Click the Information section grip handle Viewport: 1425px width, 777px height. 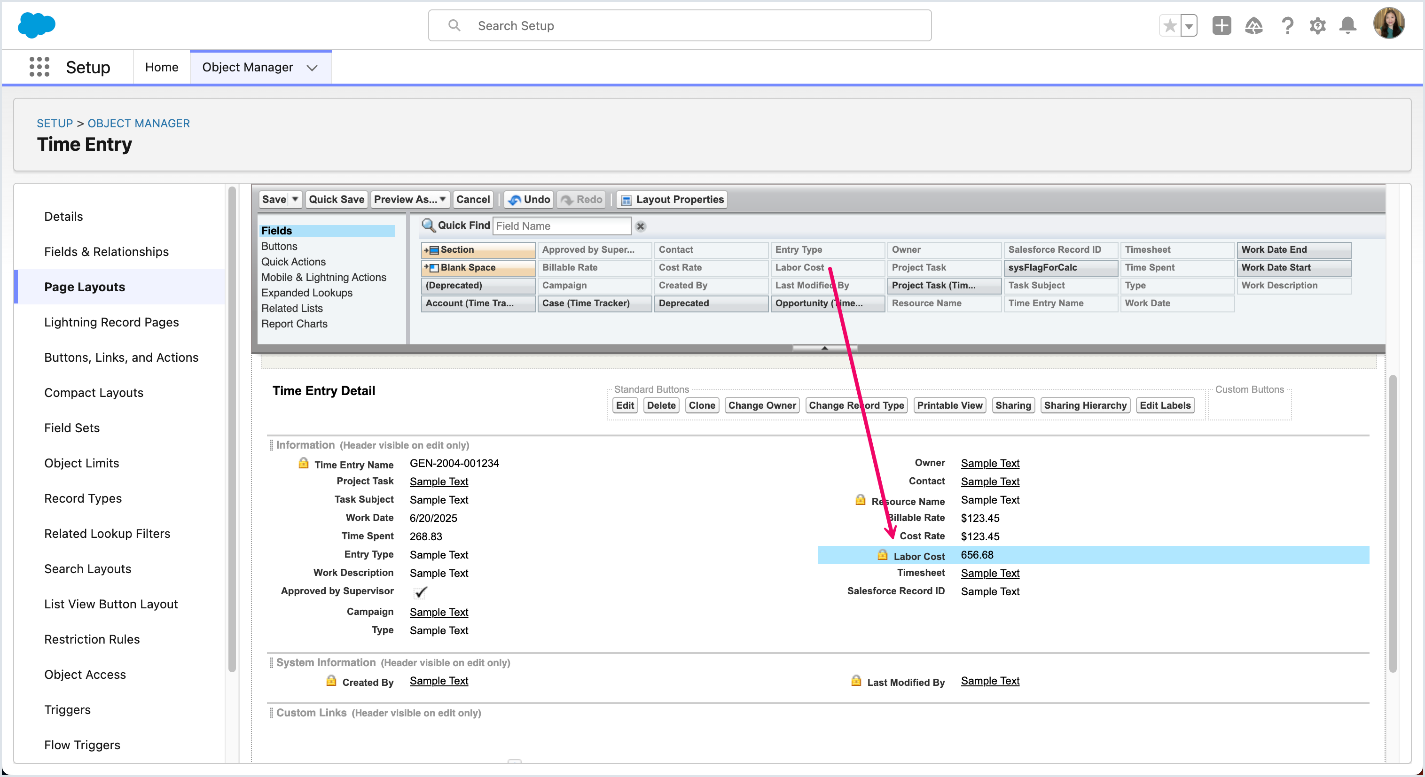pyautogui.click(x=271, y=445)
